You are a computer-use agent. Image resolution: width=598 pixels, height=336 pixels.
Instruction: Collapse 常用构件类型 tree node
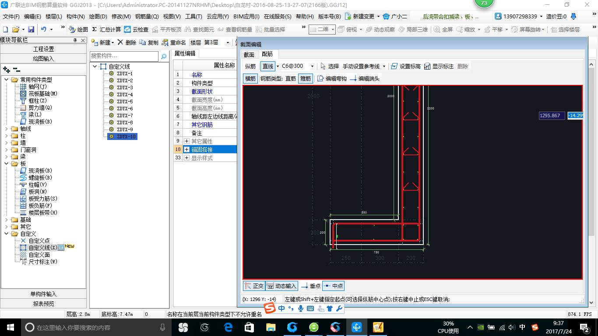[6, 80]
